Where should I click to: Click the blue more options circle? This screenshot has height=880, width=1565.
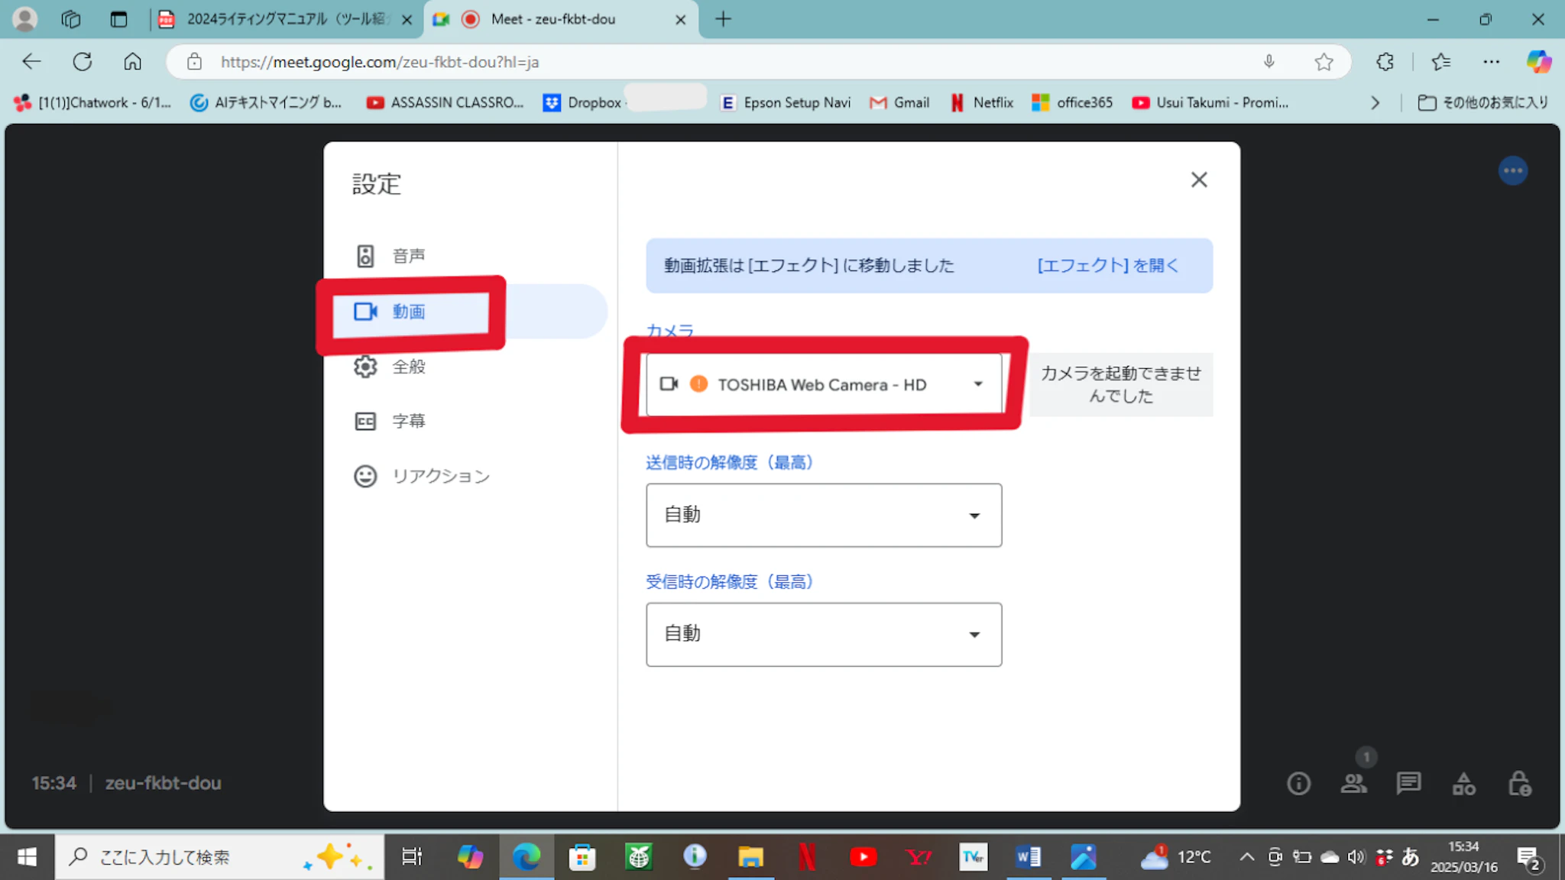pos(1512,171)
